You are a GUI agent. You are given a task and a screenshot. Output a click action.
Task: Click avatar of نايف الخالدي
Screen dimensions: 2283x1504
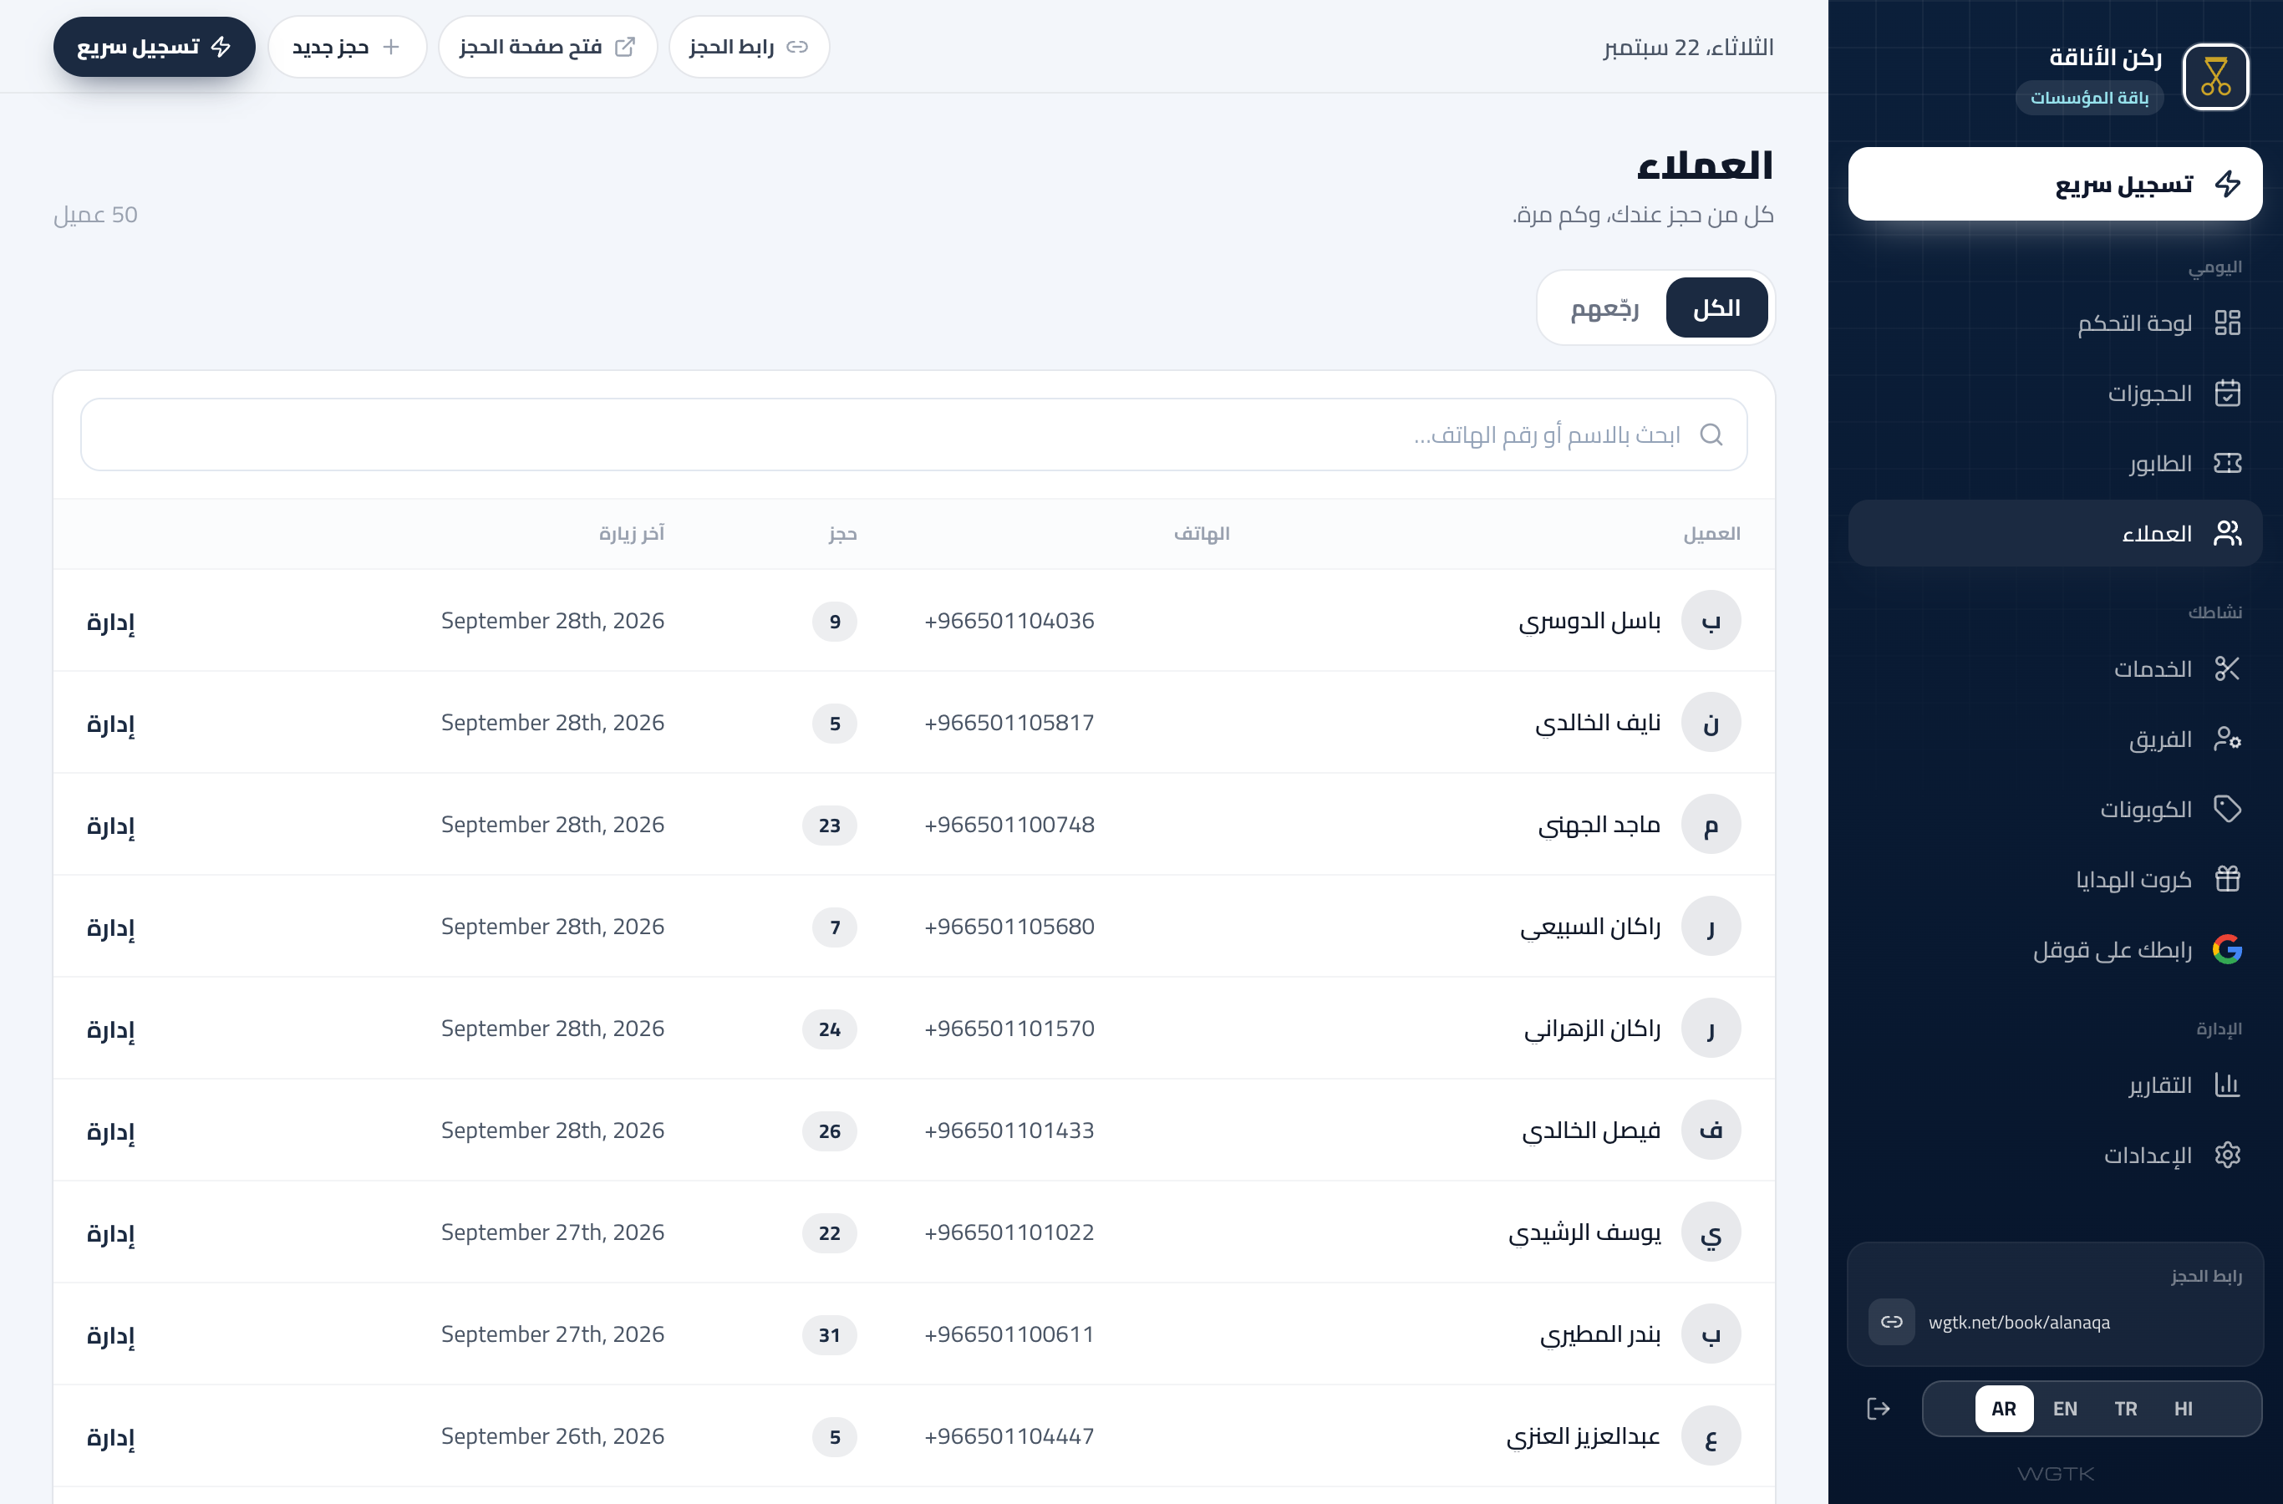(1711, 722)
